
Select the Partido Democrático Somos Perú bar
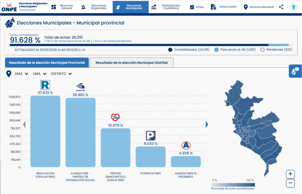[x=116, y=148]
